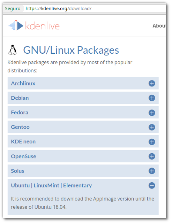Screen dimensions: 171x223
Task: Select the kdenlive.org URL address field
Action: click(x=94, y=8)
